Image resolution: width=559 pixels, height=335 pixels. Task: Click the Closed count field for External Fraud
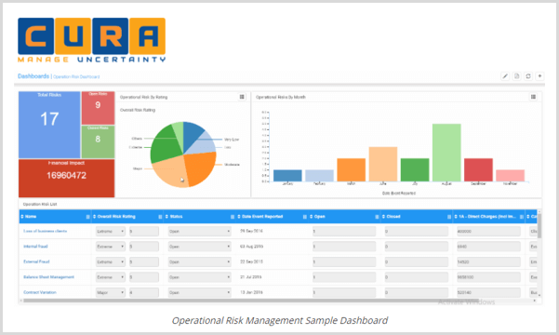(417, 261)
